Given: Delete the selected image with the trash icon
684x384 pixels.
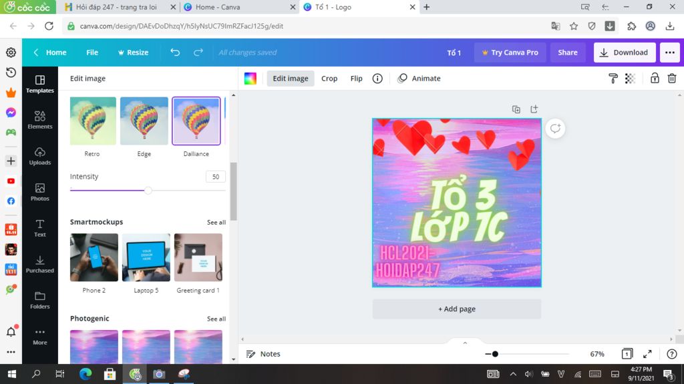Looking at the screenshot, I should (x=671, y=78).
